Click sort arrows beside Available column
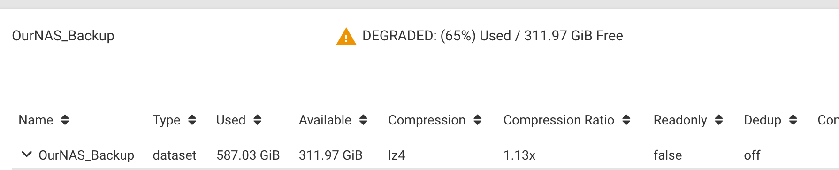The image size is (839, 170). (363, 120)
